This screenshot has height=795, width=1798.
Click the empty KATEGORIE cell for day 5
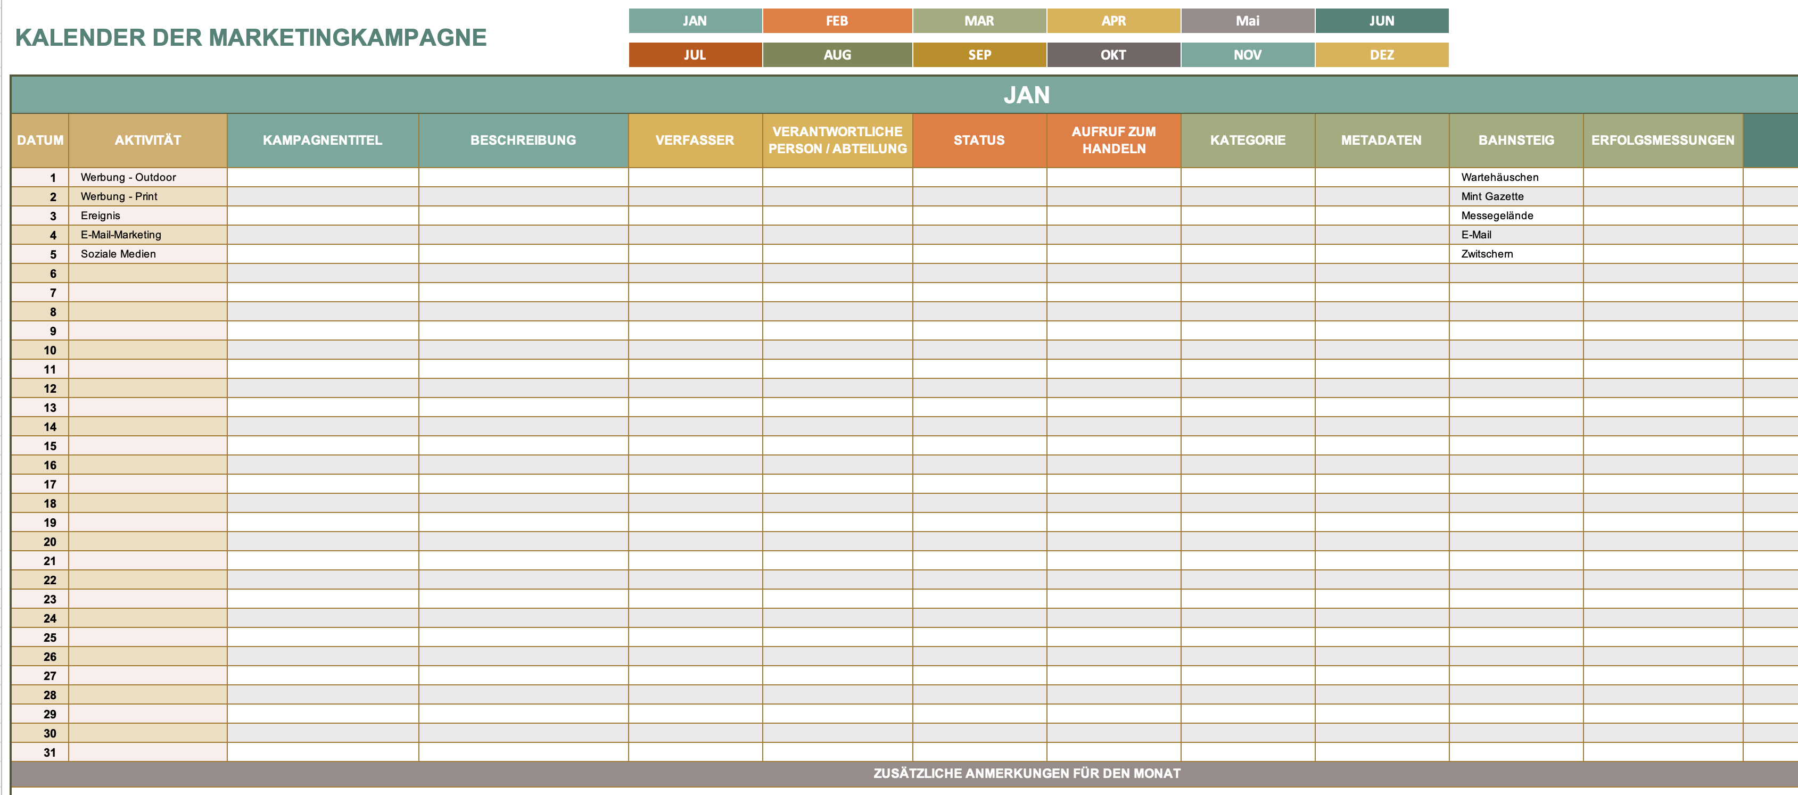click(1248, 254)
